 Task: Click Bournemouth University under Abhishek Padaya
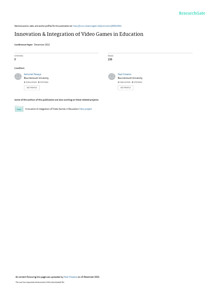[x=36, y=78]
